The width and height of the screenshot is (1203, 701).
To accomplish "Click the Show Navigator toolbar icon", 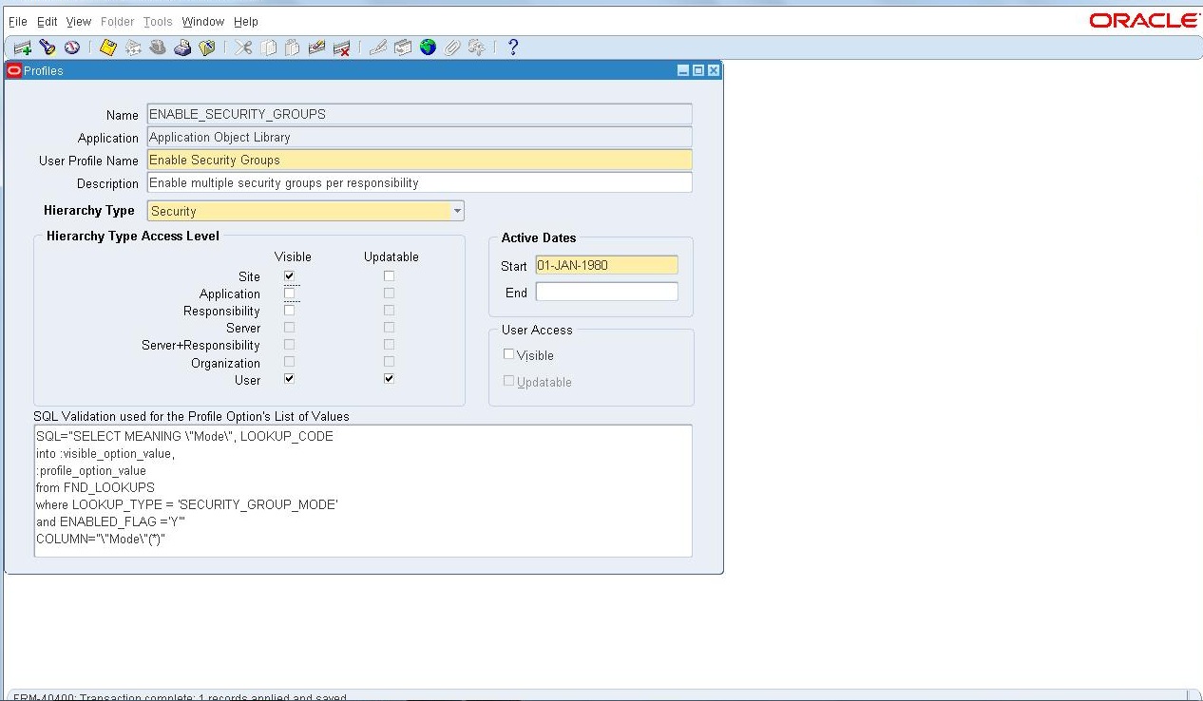I will pyautogui.click(x=71, y=47).
